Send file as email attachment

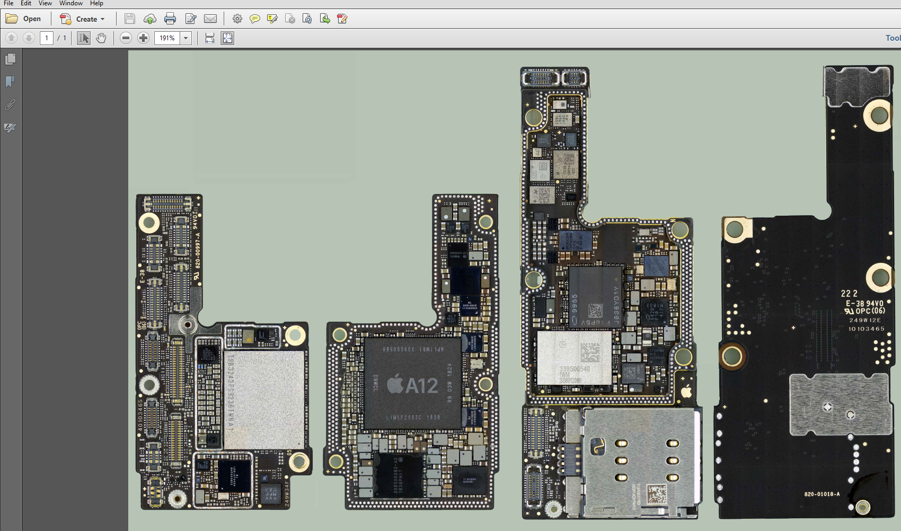210,19
